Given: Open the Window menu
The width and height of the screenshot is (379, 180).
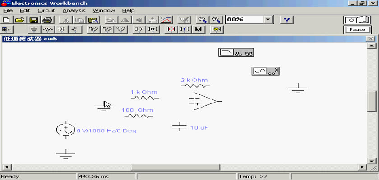Looking at the screenshot, I should coord(104,11).
